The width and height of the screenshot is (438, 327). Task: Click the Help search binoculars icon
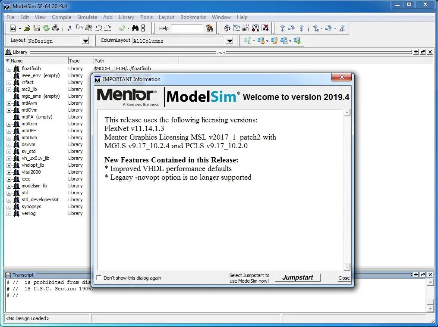(x=209, y=28)
